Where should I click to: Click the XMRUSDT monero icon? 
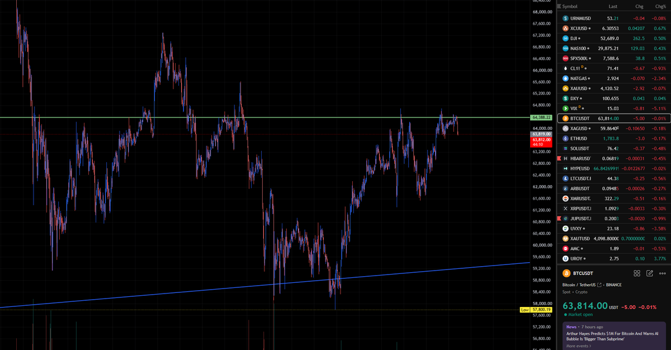(565, 198)
